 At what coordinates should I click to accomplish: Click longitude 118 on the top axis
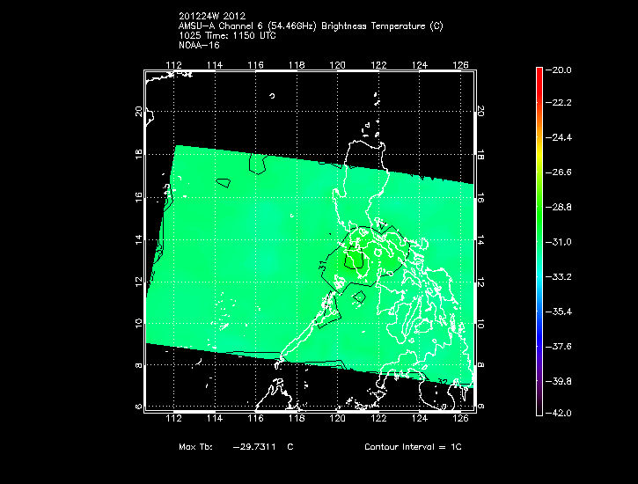click(297, 65)
